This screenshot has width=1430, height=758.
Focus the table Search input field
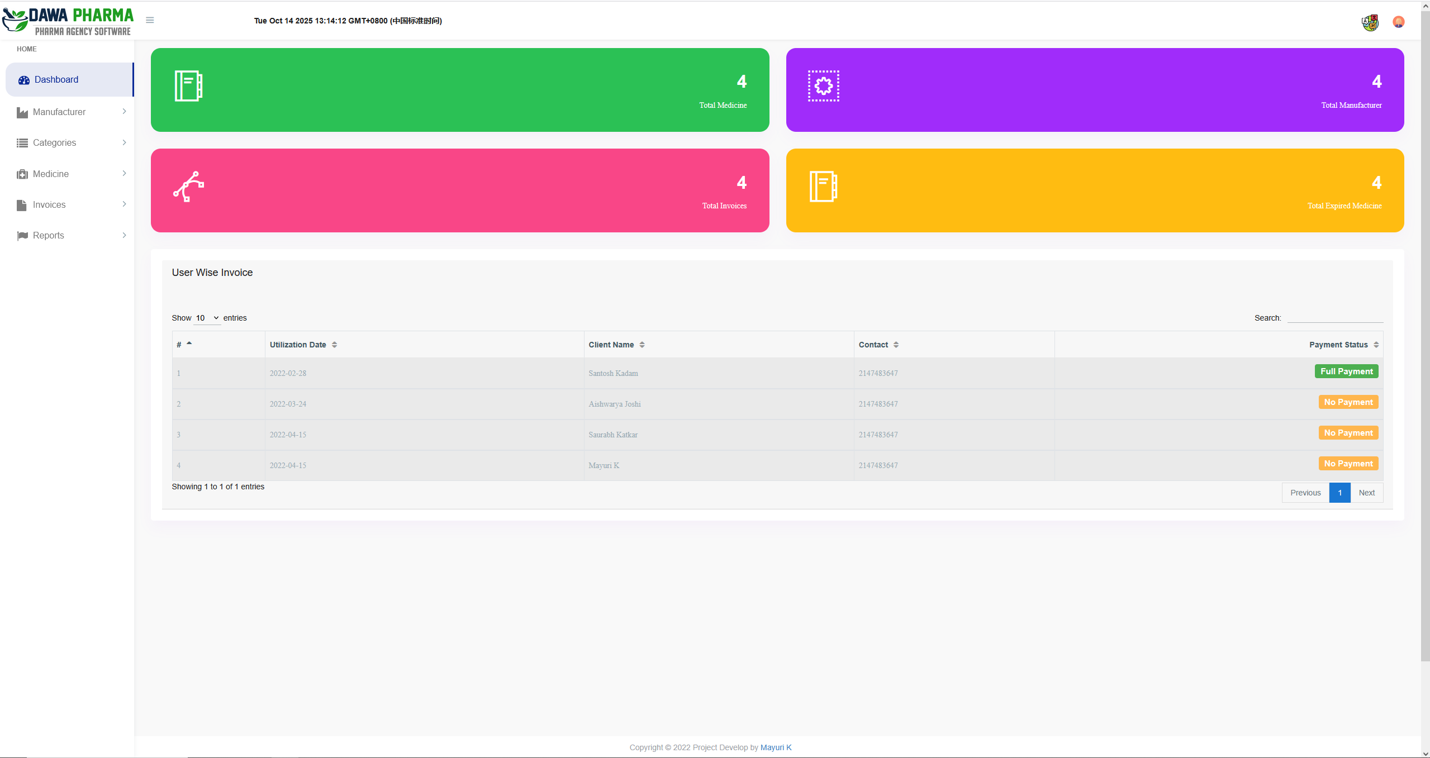1334,317
